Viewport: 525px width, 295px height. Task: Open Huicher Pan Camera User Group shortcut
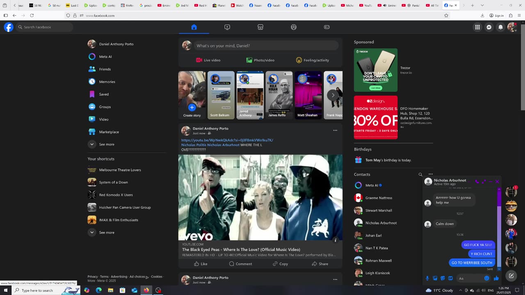coord(126,207)
